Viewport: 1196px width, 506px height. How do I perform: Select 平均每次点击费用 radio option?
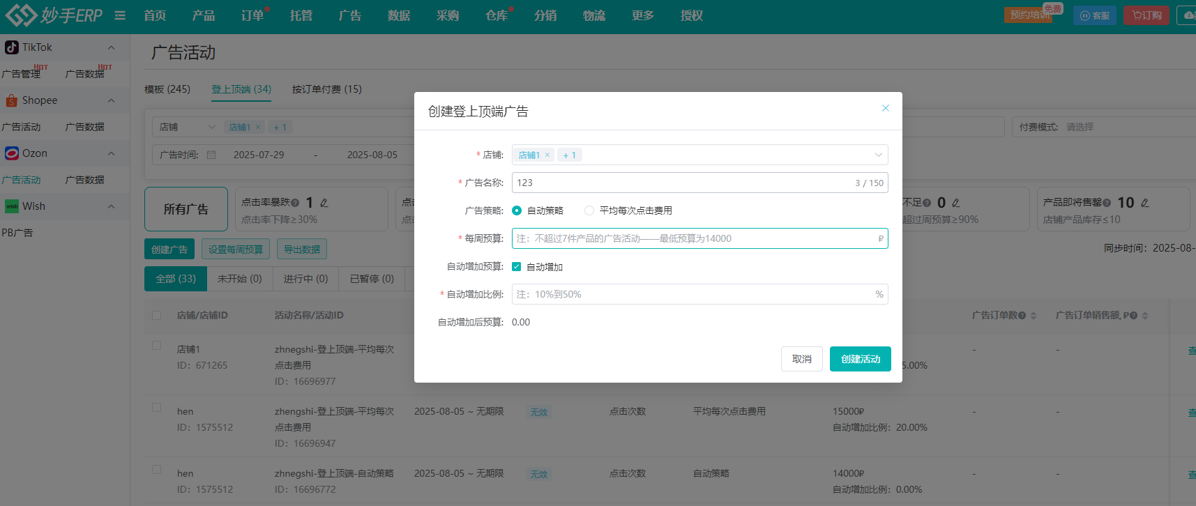[x=589, y=210]
